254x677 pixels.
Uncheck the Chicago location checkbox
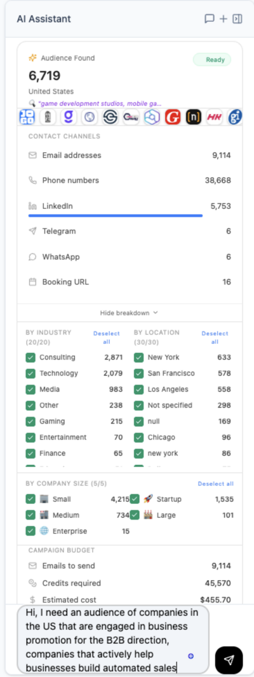point(138,437)
